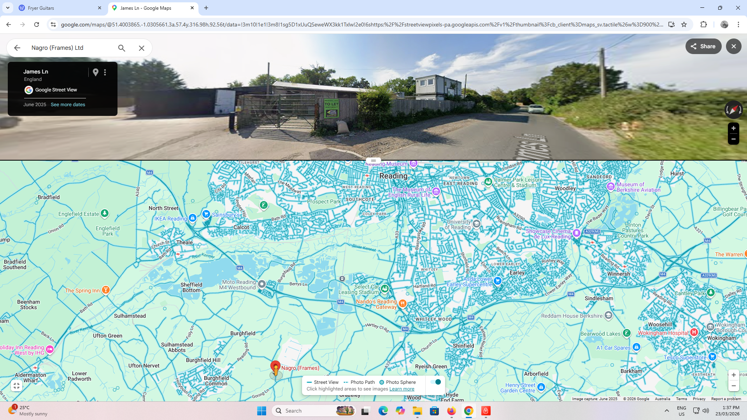Open the See more dates link
The image size is (747, 420).
(x=68, y=105)
